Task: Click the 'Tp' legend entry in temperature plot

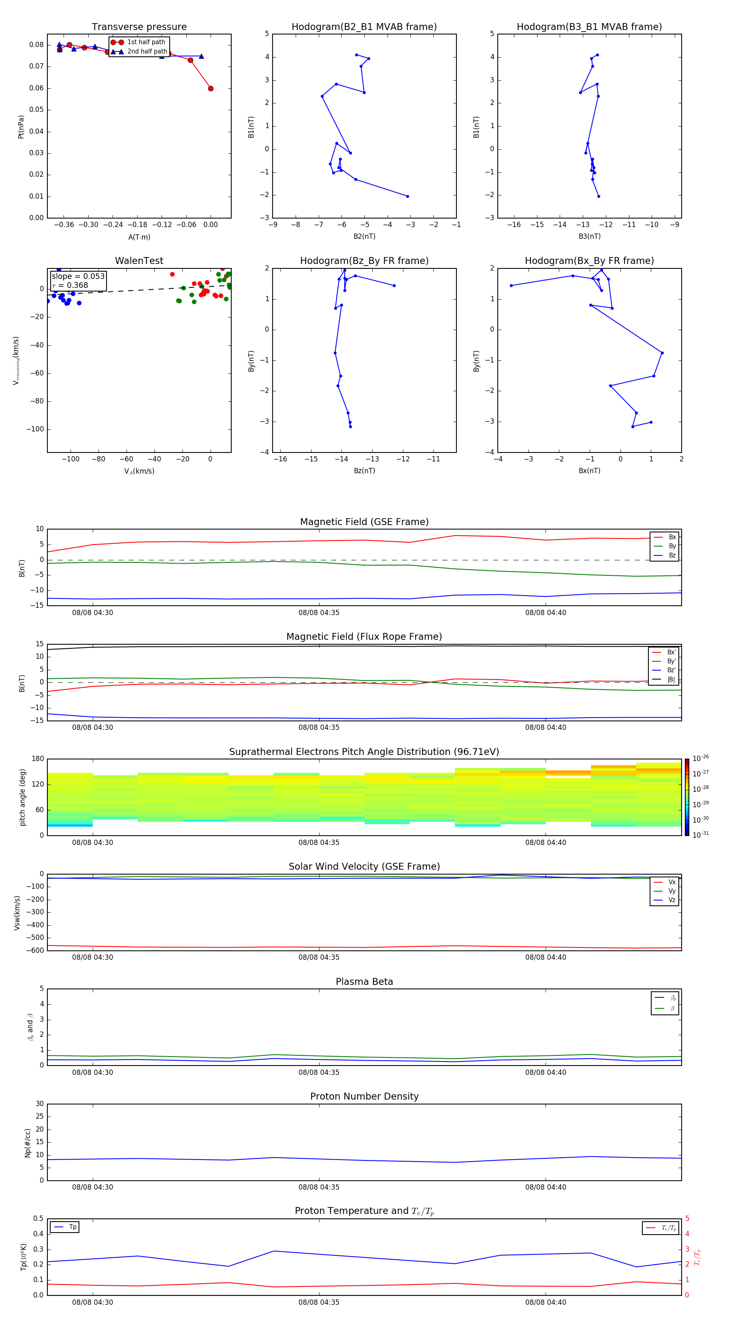Action: tap(65, 1227)
